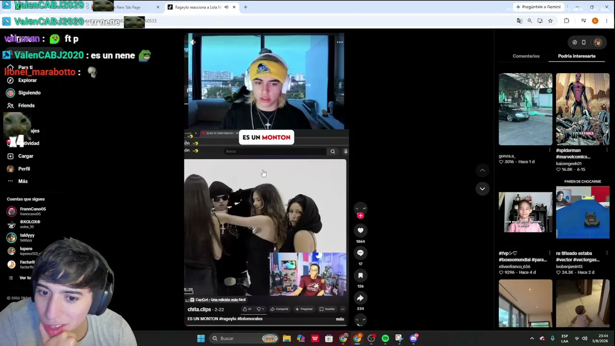The image size is (615, 346).
Task: Open the vectorgas toy car video thumbnail
Action: click(583, 211)
